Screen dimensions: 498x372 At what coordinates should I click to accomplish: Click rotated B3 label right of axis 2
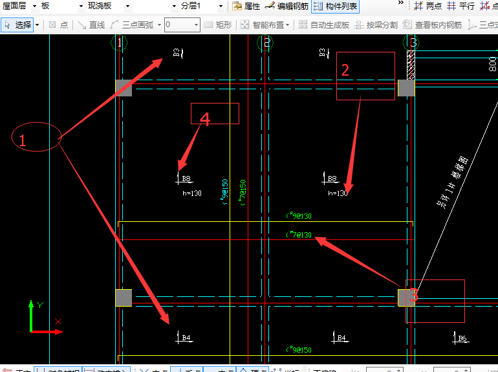[324, 53]
